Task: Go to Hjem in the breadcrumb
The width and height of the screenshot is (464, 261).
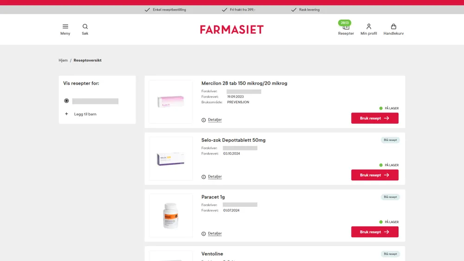Action: tap(63, 60)
